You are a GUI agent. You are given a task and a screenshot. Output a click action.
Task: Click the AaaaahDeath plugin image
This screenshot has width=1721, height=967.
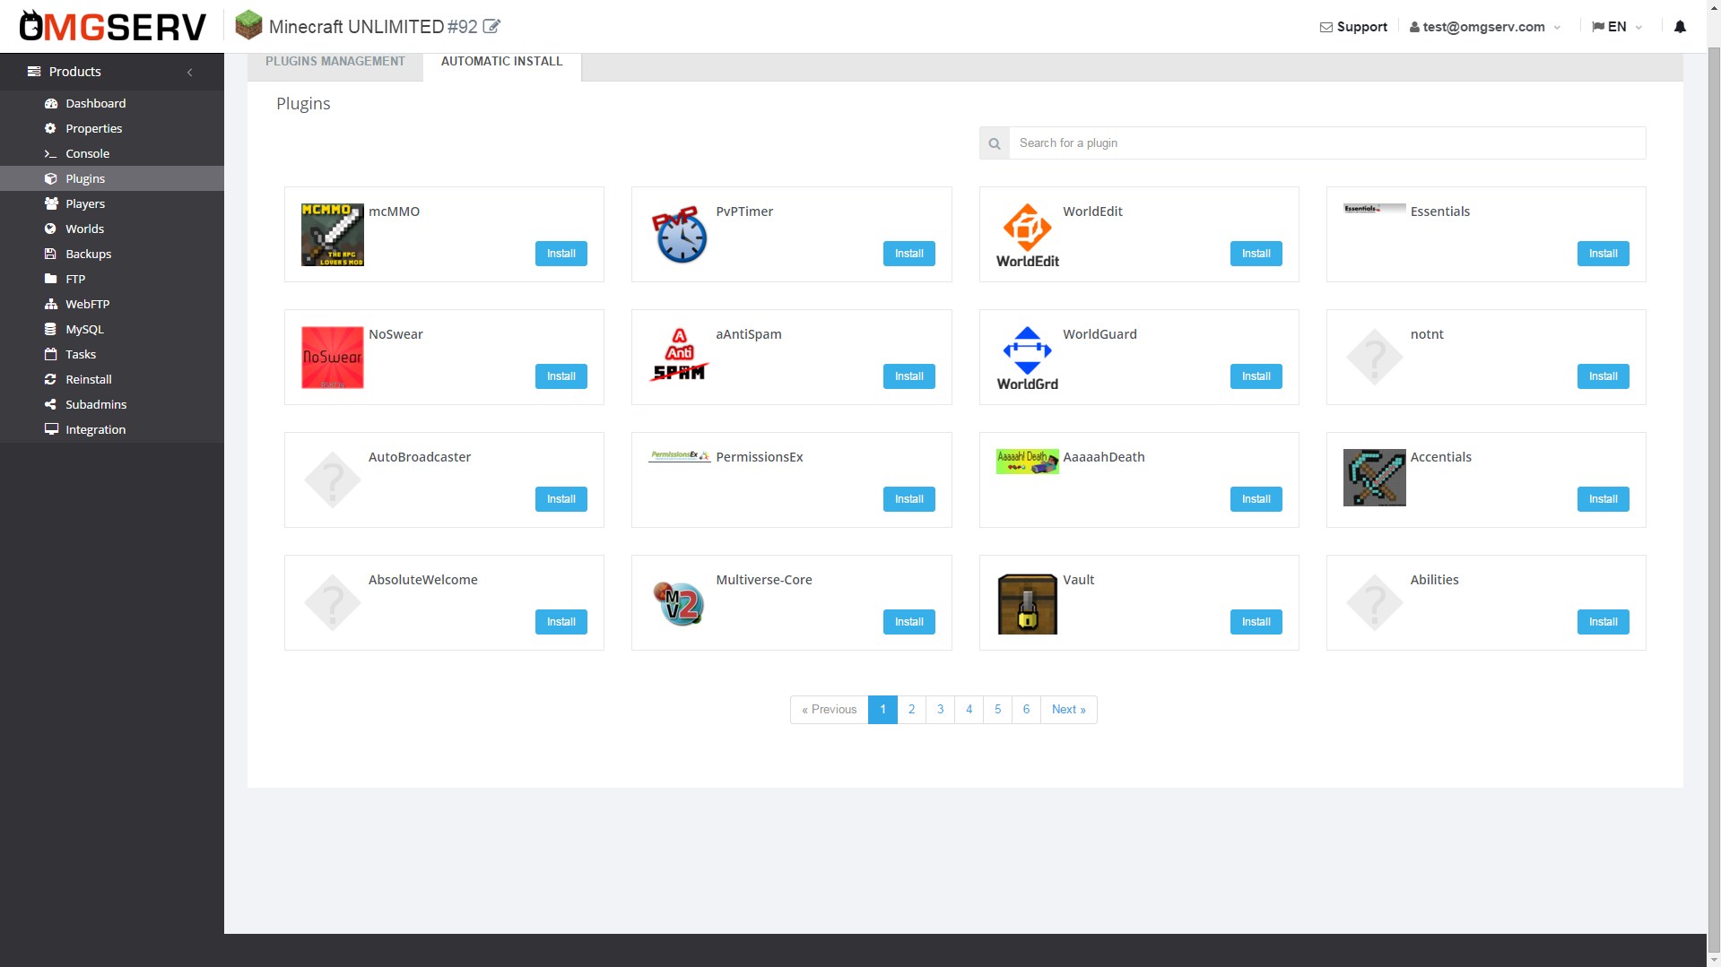(1028, 462)
